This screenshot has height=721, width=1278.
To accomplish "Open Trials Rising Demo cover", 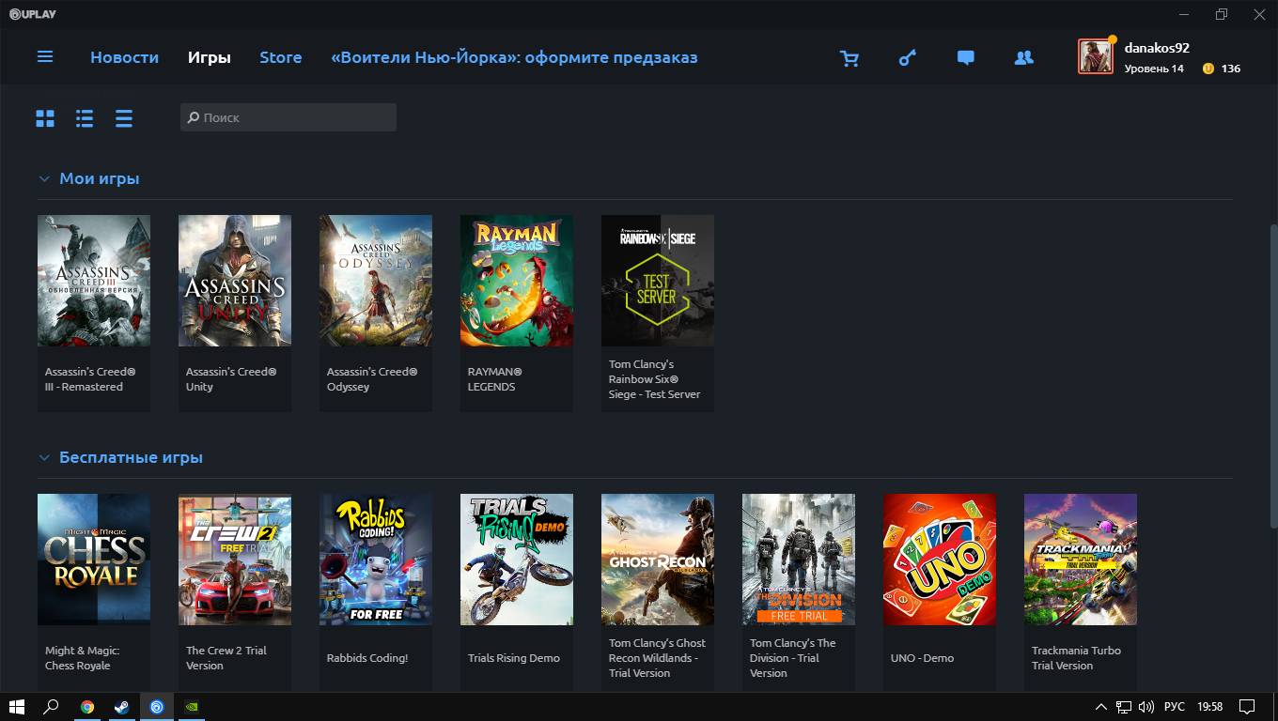I will click(517, 560).
